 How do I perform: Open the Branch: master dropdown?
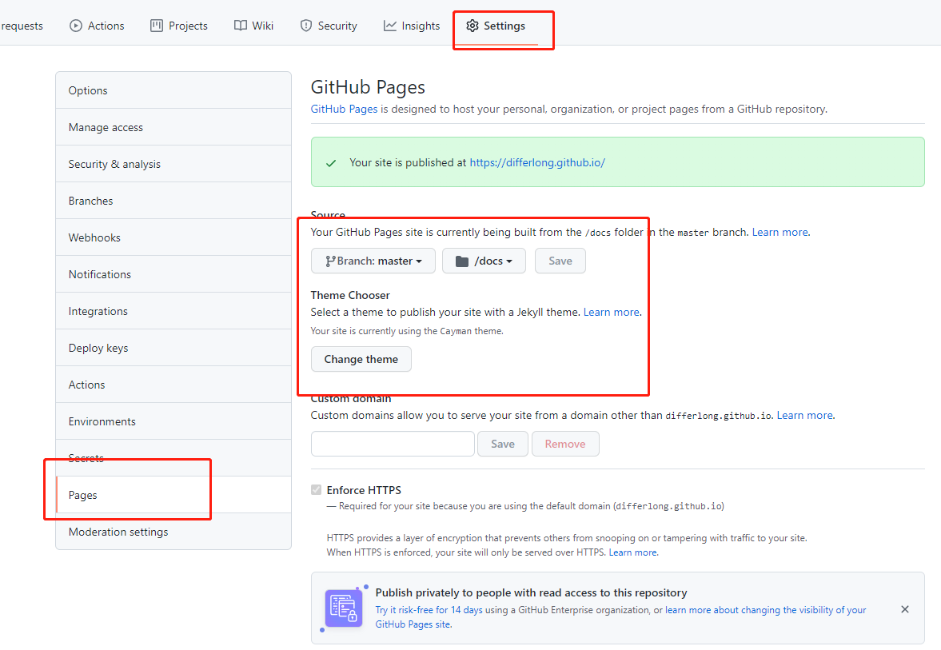[373, 261]
